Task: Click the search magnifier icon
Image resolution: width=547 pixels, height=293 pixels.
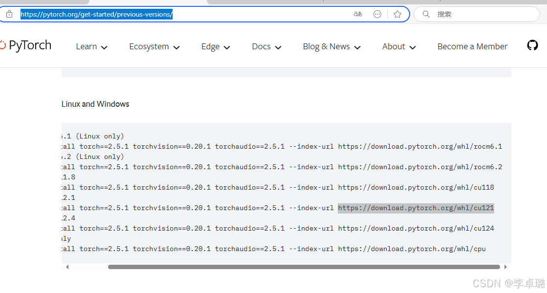Action: (x=426, y=14)
